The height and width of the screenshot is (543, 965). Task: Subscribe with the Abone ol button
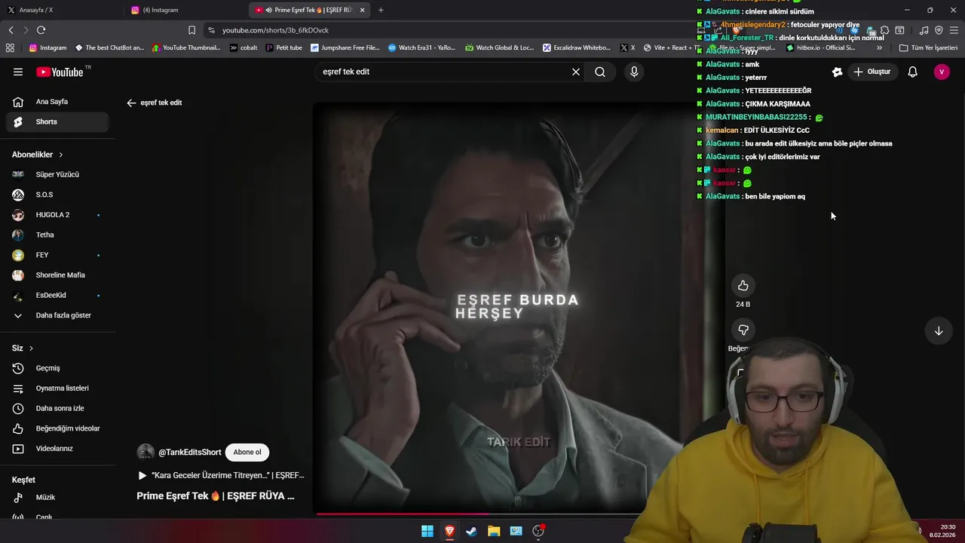point(247,452)
